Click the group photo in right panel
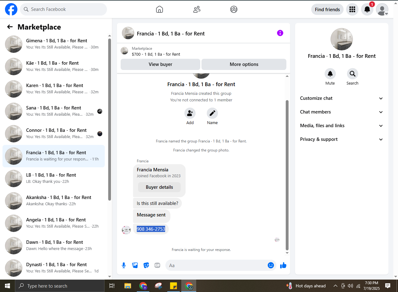Screen dimensions: 398x292 (342, 39)
